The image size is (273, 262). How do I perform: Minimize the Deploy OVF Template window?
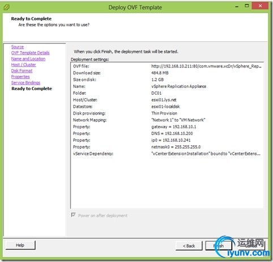(237, 6)
